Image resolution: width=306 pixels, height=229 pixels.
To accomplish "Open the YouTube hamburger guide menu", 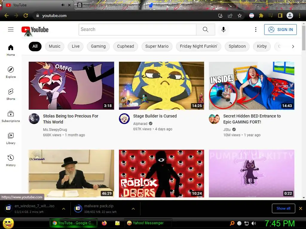I will 11,30.
